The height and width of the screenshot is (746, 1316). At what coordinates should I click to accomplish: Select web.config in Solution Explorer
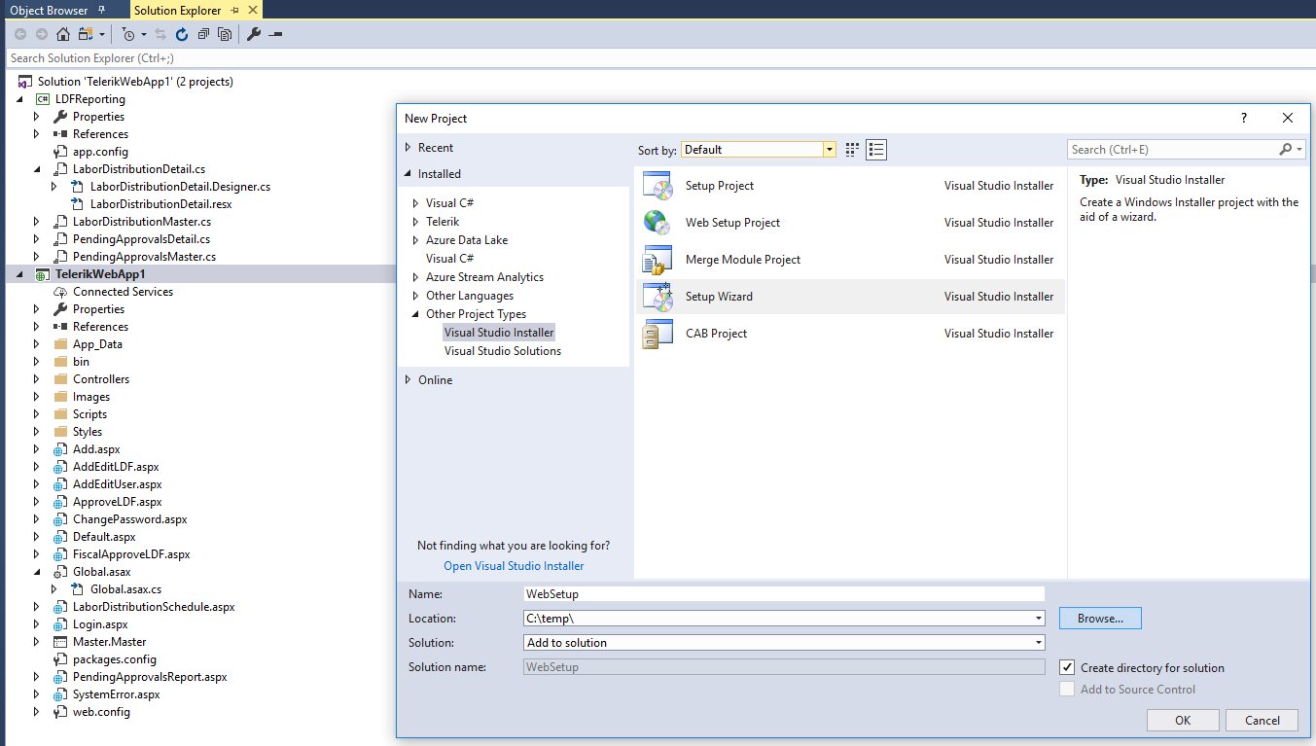click(x=101, y=712)
